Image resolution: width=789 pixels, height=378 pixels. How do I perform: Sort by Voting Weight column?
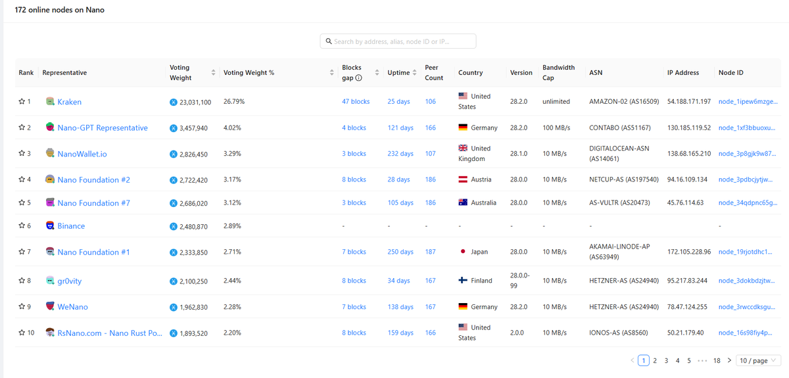[x=213, y=72]
